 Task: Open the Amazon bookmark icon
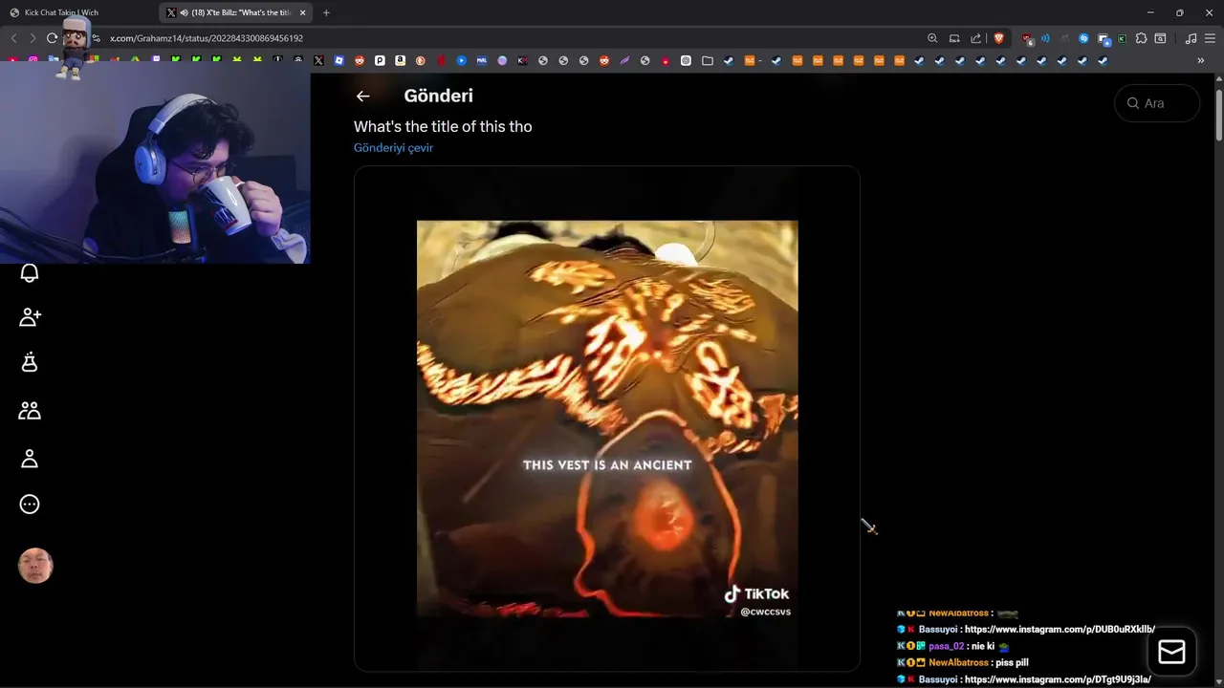400,60
